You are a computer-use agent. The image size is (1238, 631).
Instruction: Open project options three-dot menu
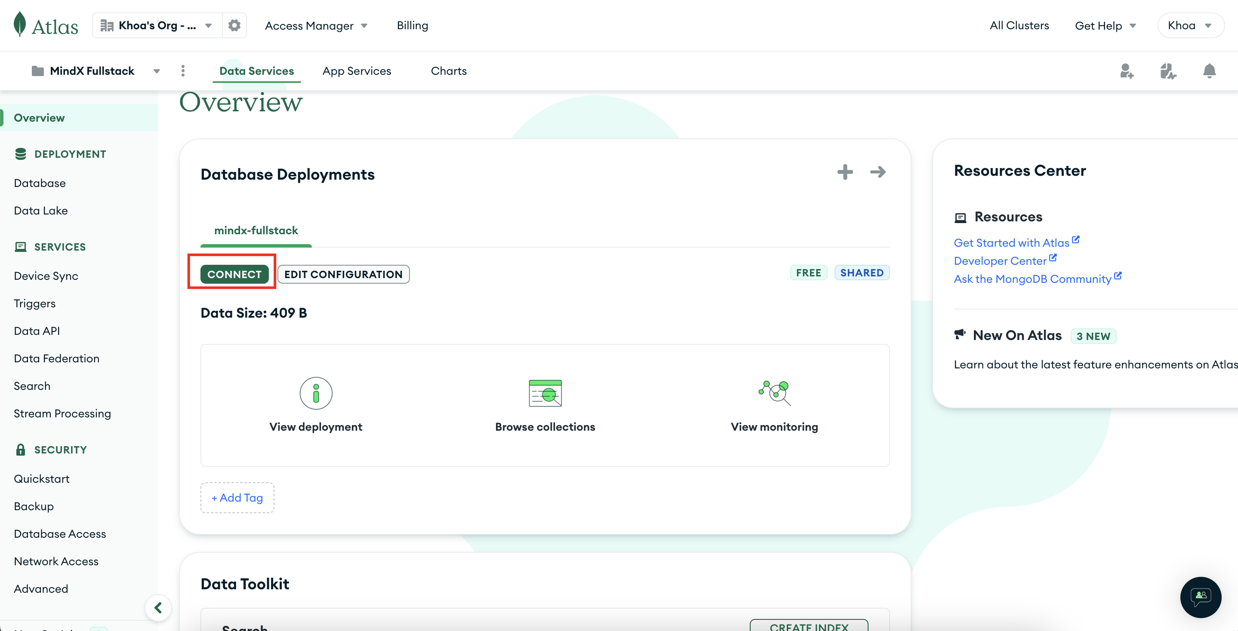click(183, 71)
